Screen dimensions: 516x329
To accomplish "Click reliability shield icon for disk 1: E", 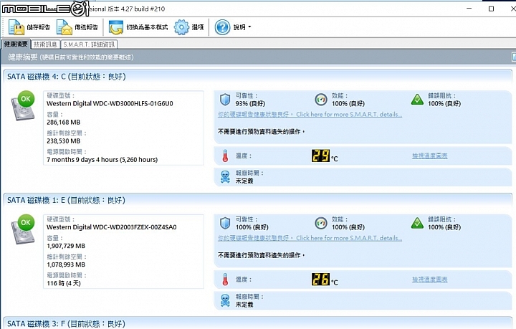I will 225,223.
